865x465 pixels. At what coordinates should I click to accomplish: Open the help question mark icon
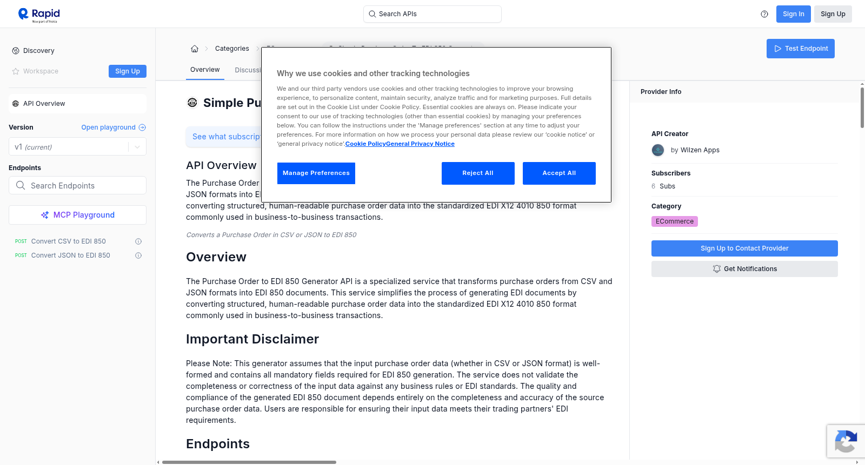coord(764,14)
